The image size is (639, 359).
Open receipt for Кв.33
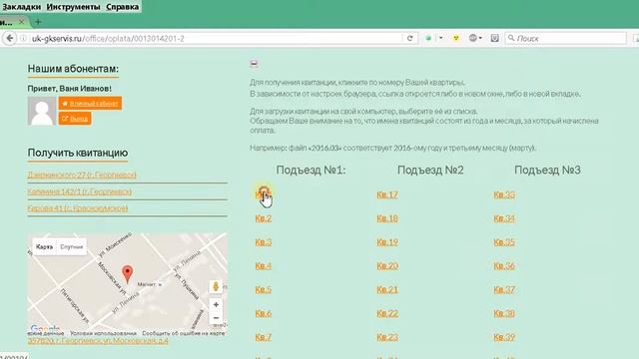coord(504,194)
